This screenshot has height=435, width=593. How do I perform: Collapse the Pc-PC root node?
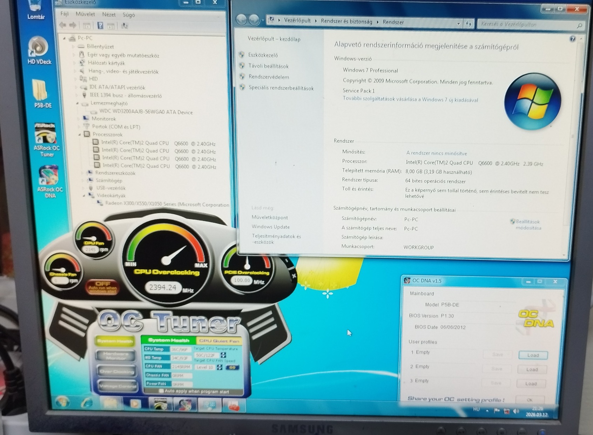(x=64, y=38)
